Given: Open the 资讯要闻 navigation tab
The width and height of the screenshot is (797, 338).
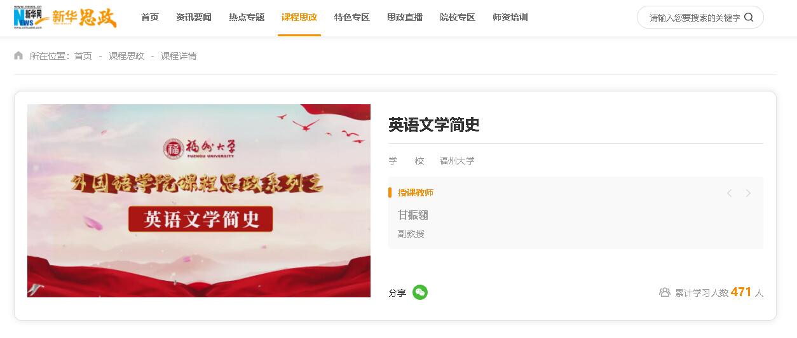Looking at the screenshot, I should pos(194,17).
